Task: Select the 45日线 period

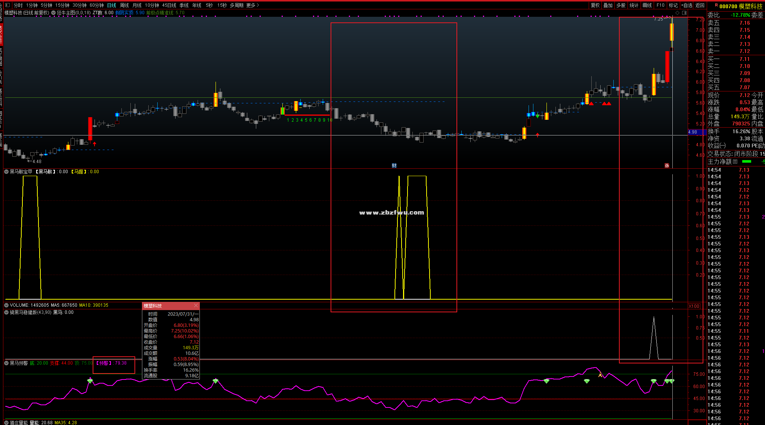Action: [x=169, y=5]
